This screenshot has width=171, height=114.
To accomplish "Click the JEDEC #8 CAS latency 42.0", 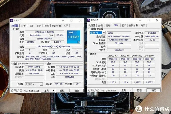I will [x=125, y=62].
